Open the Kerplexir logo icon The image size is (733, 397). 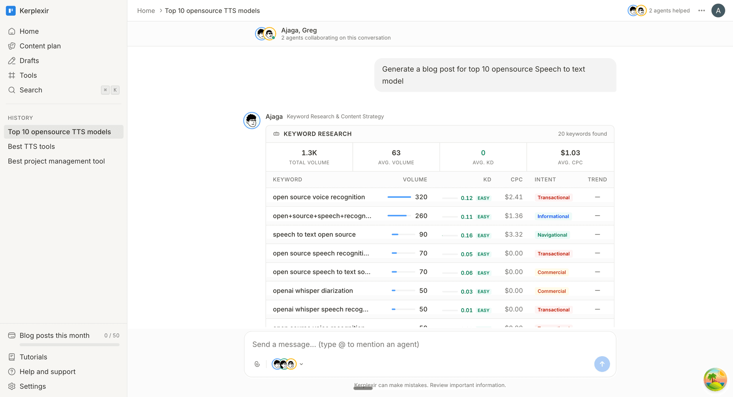pos(10,11)
